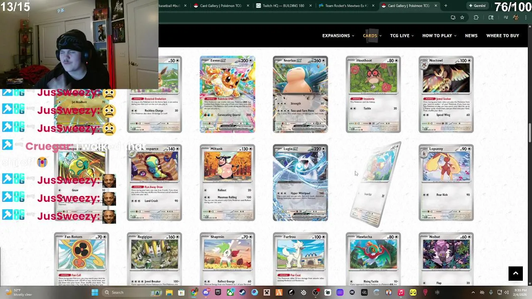Open the Noibat card
Screen dimensions: 532x299
point(446,259)
